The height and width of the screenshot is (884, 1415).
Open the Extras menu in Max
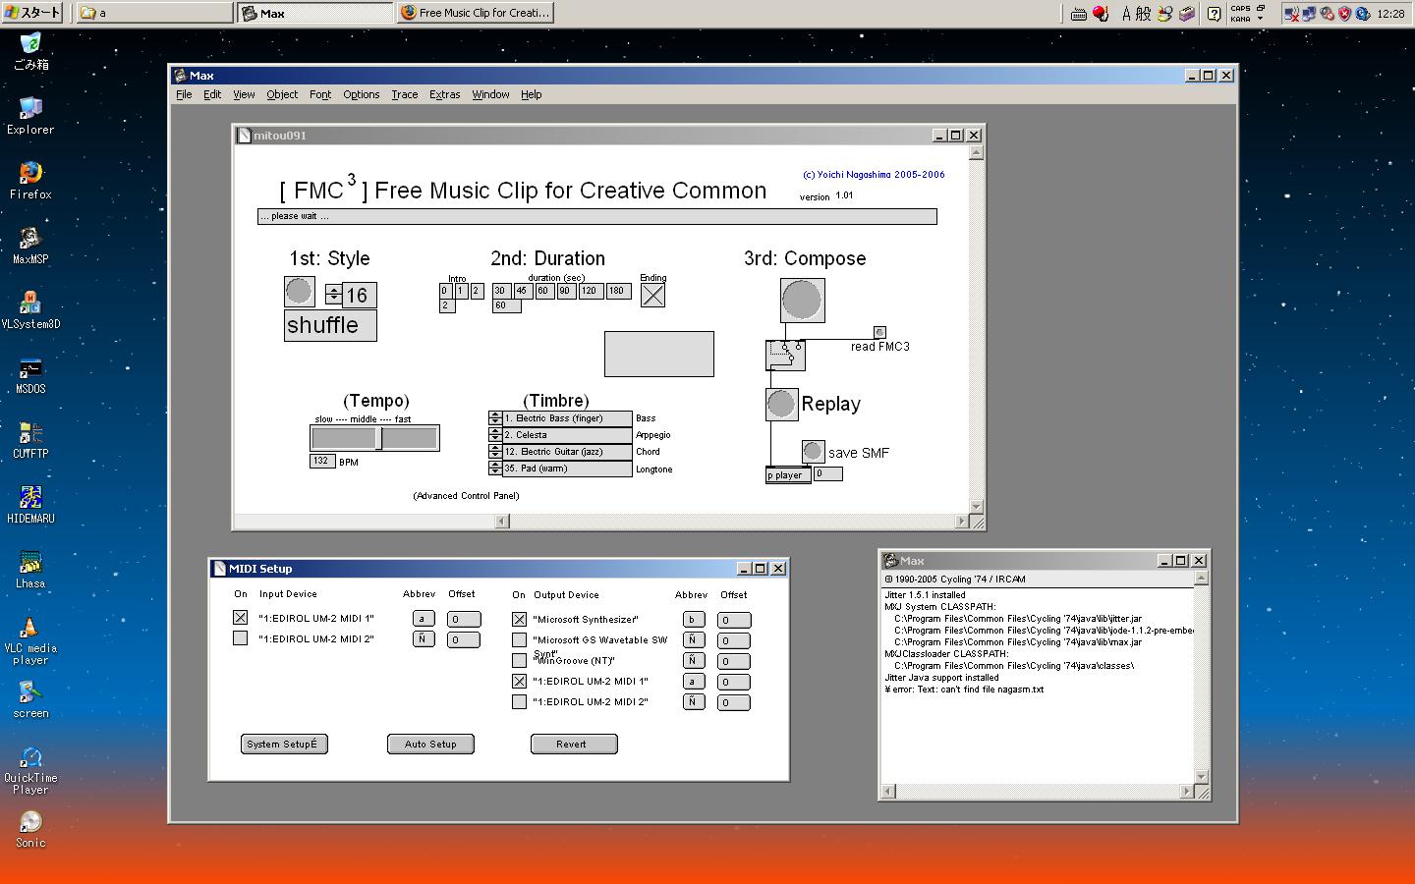(445, 94)
